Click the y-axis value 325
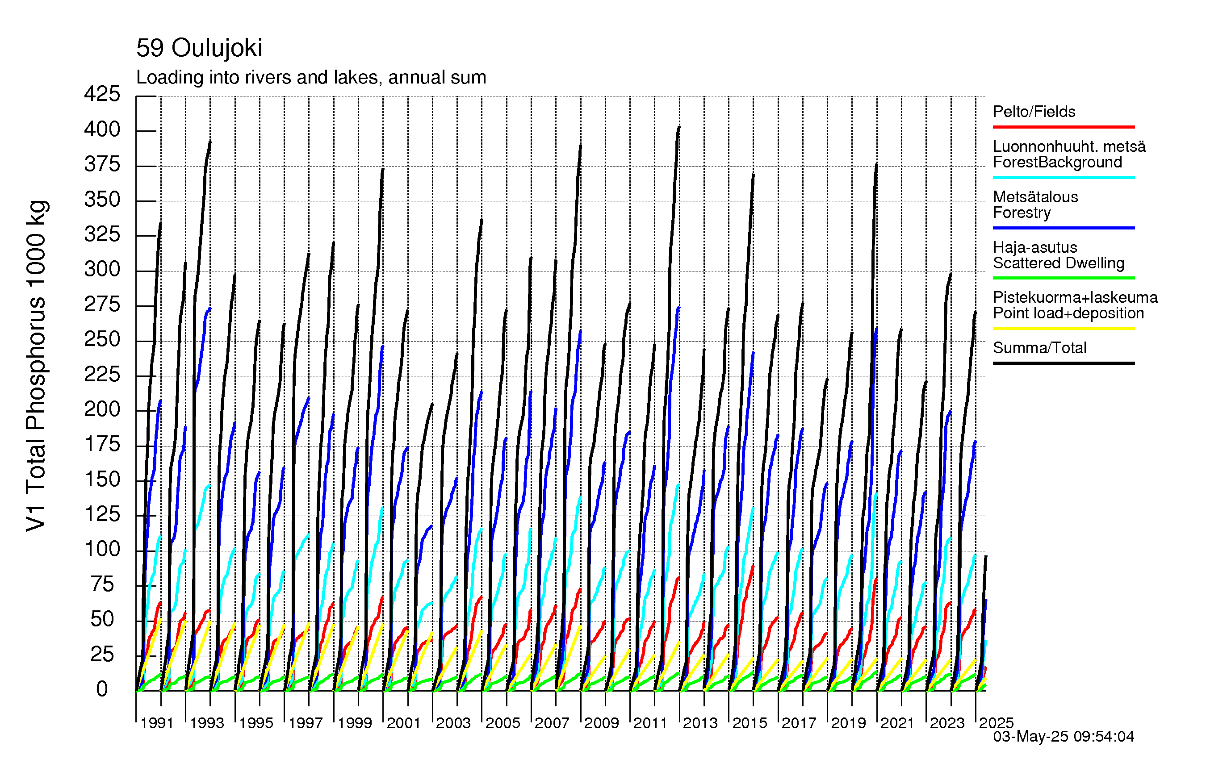 click(x=102, y=234)
